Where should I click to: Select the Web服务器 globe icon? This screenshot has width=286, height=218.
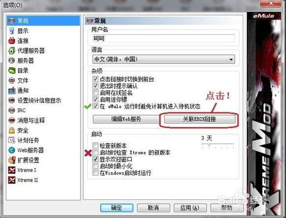12,150
